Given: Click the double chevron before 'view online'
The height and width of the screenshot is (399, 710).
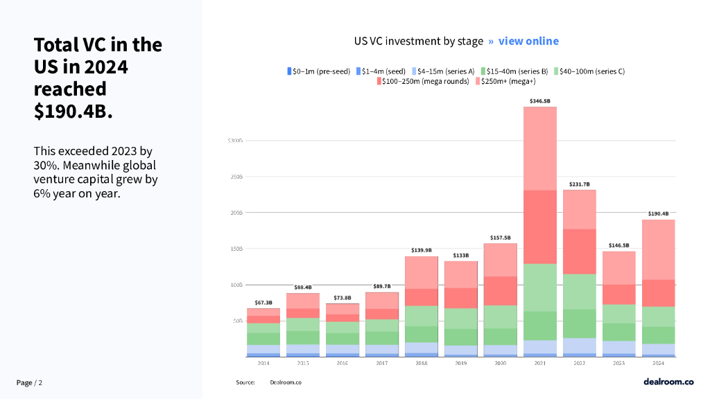Looking at the screenshot, I should [491, 41].
